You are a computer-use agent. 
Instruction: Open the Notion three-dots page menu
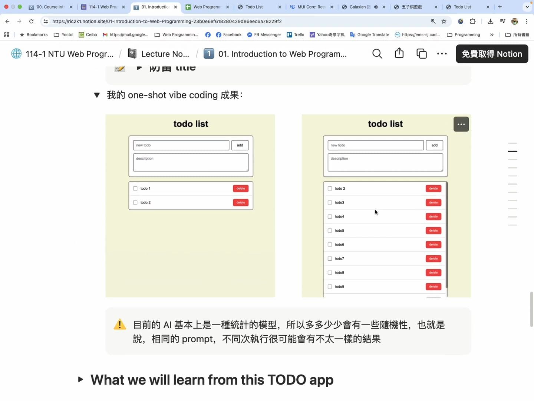[x=442, y=54]
